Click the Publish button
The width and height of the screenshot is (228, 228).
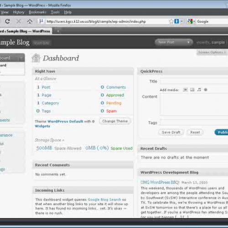click(x=222, y=132)
